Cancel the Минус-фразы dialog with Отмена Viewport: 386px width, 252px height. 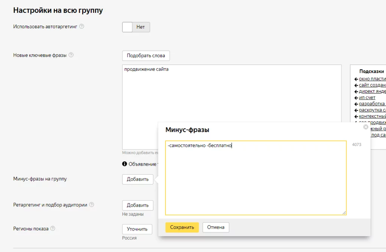coord(216,227)
